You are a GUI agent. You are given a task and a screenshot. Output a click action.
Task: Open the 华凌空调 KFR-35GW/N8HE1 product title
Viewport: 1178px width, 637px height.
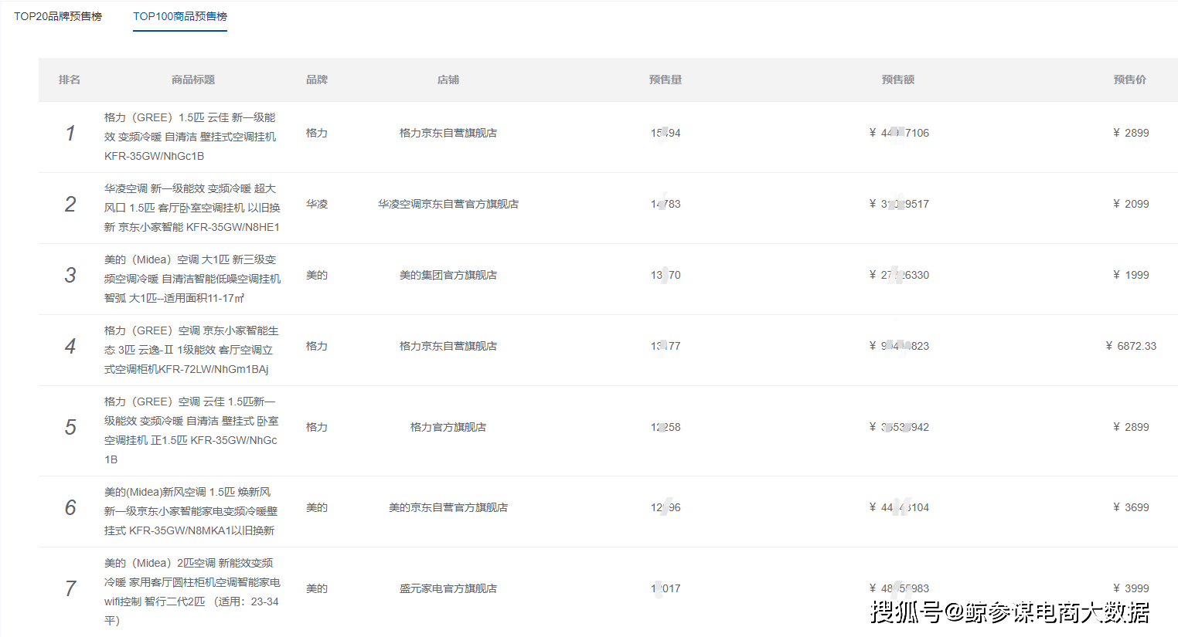(x=192, y=208)
